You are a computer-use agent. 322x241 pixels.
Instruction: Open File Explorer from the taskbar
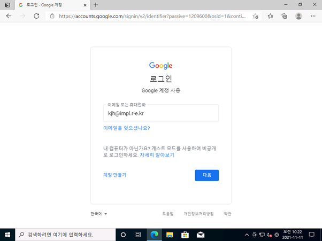tap(170, 235)
